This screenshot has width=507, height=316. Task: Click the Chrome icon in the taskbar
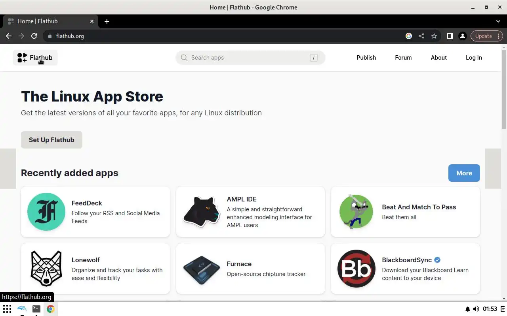(50, 309)
